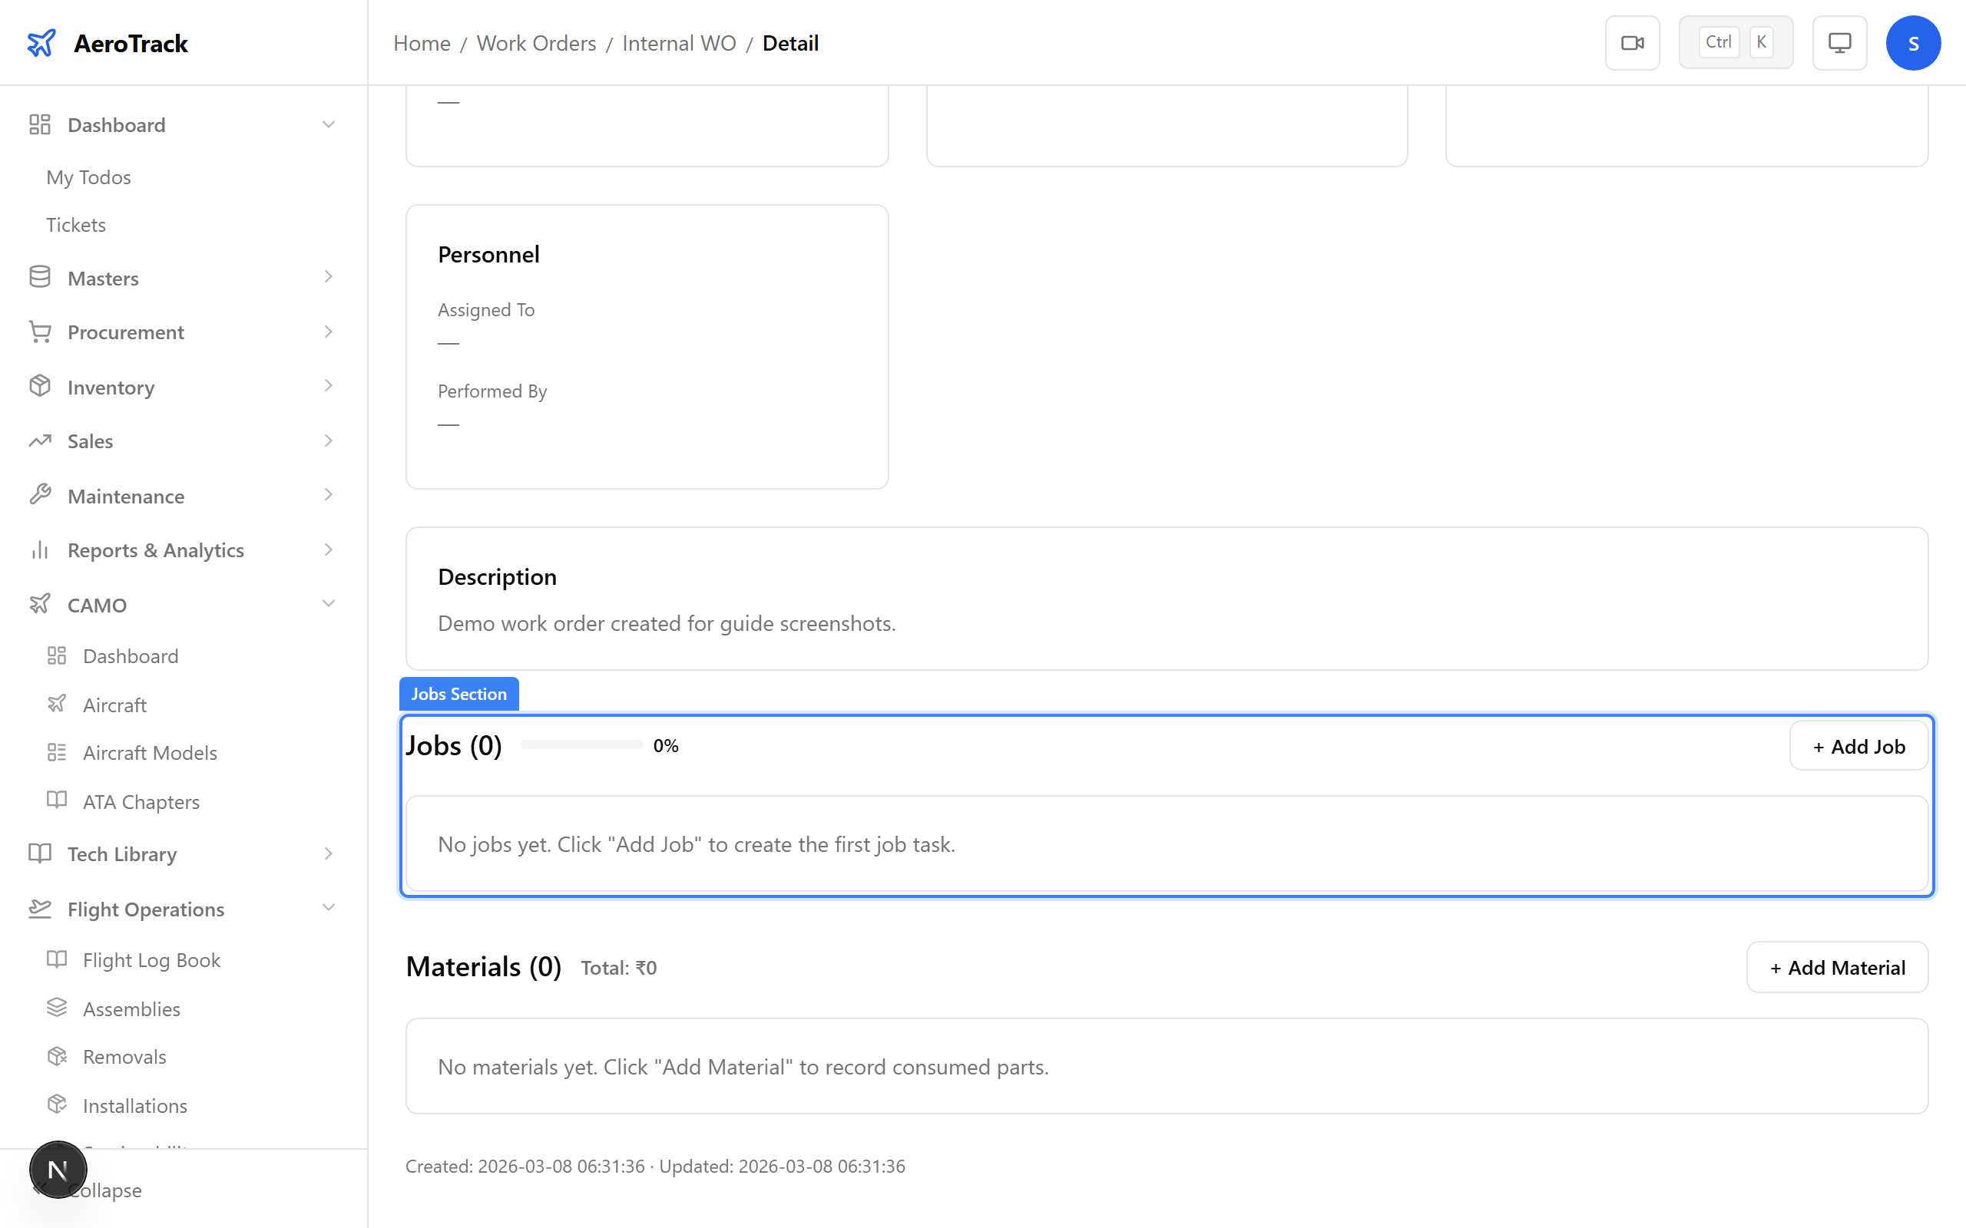The height and width of the screenshot is (1228, 1966).
Task: Click the Inventory box icon
Action: tap(40, 387)
